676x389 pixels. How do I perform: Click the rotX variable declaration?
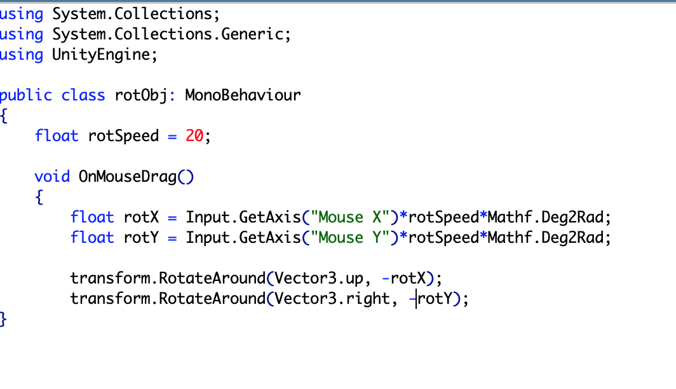pyautogui.click(x=140, y=217)
